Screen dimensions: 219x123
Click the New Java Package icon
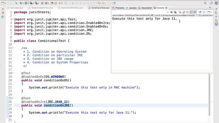tap(42, 3)
